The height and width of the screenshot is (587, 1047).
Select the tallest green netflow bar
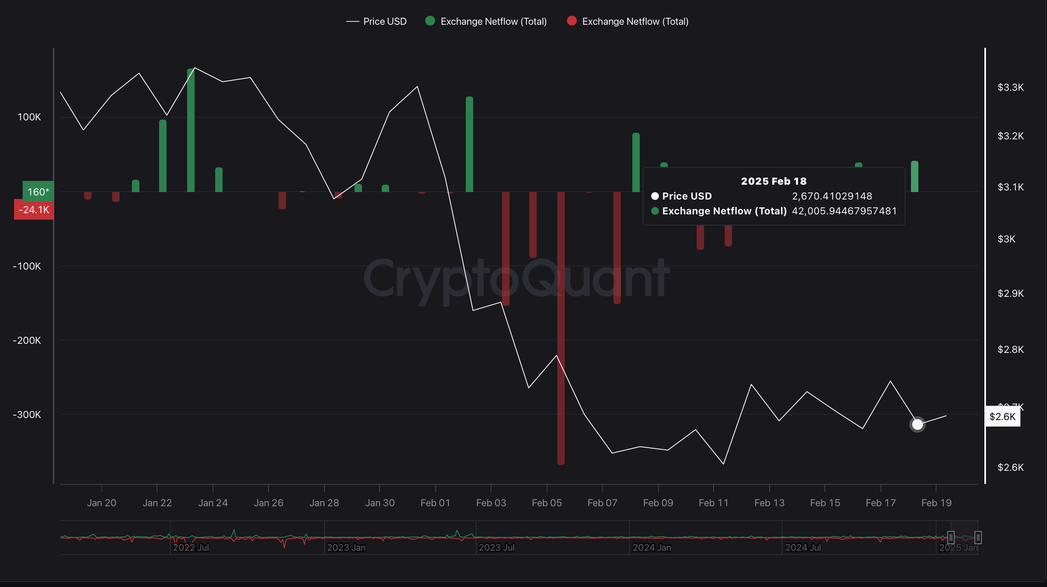point(190,130)
